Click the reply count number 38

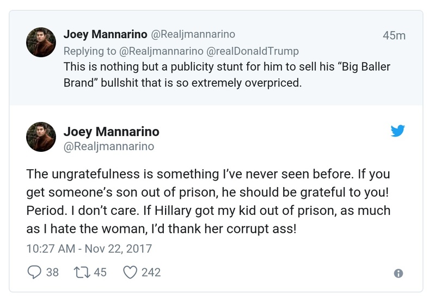click(x=52, y=273)
